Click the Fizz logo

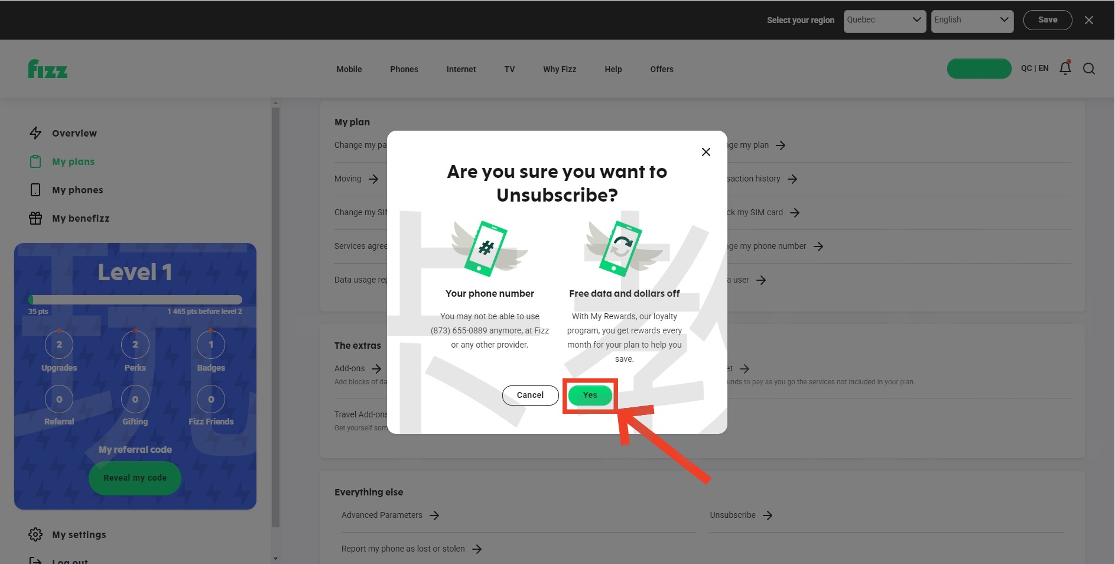pos(48,69)
